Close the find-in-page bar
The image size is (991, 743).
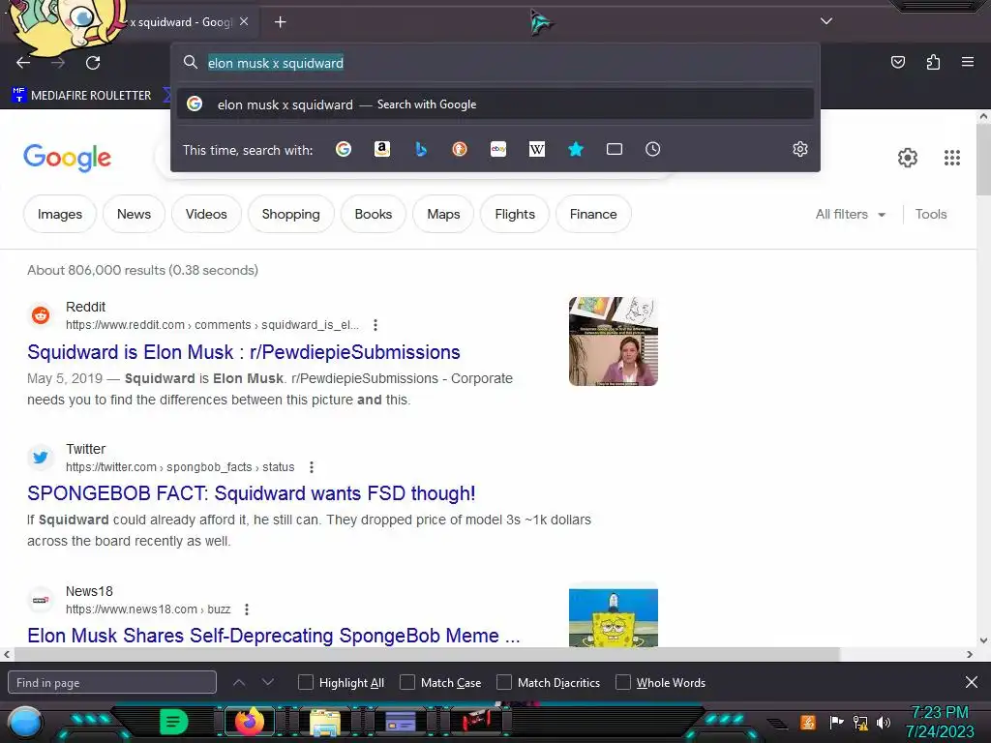tap(972, 682)
